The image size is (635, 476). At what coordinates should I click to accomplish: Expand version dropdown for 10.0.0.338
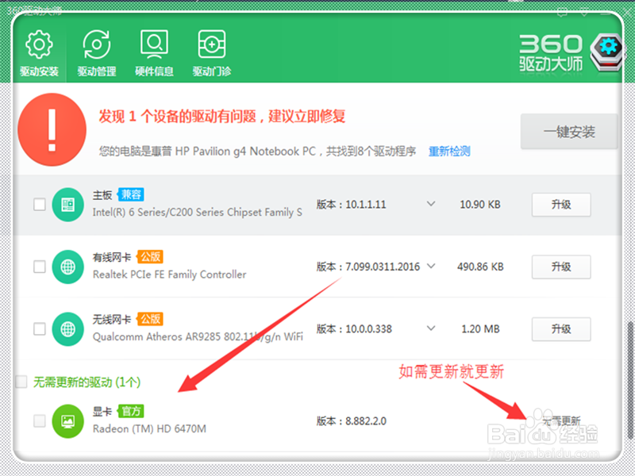(x=431, y=328)
